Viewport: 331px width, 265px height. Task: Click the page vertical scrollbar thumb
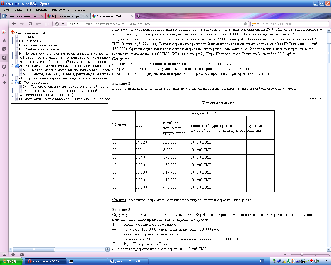point(329,54)
